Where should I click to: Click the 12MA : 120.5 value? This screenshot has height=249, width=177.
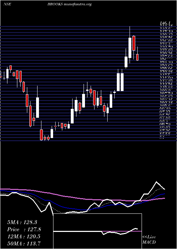pyautogui.click(x=24, y=237)
